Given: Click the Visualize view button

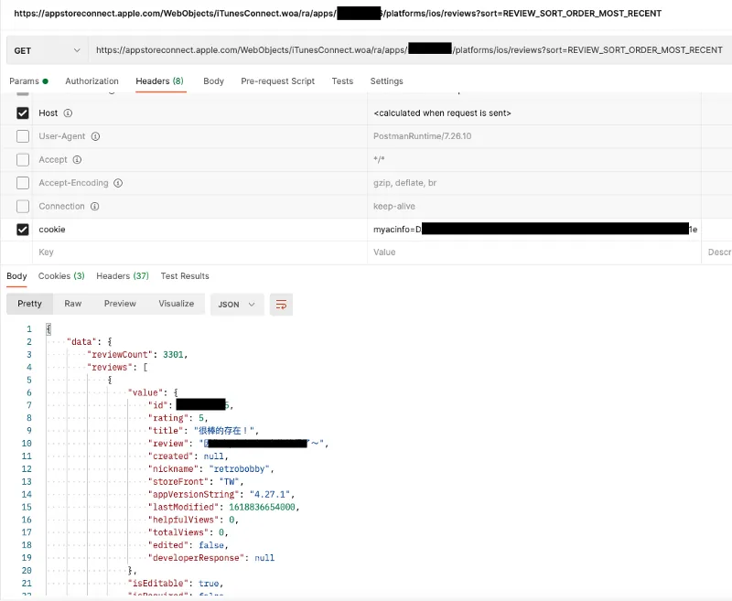Looking at the screenshot, I should (x=176, y=304).
